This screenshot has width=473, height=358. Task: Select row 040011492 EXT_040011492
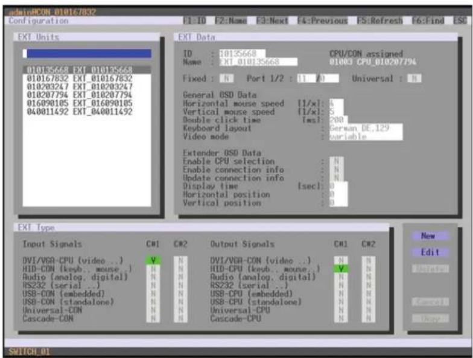click(x=87, y=111)
